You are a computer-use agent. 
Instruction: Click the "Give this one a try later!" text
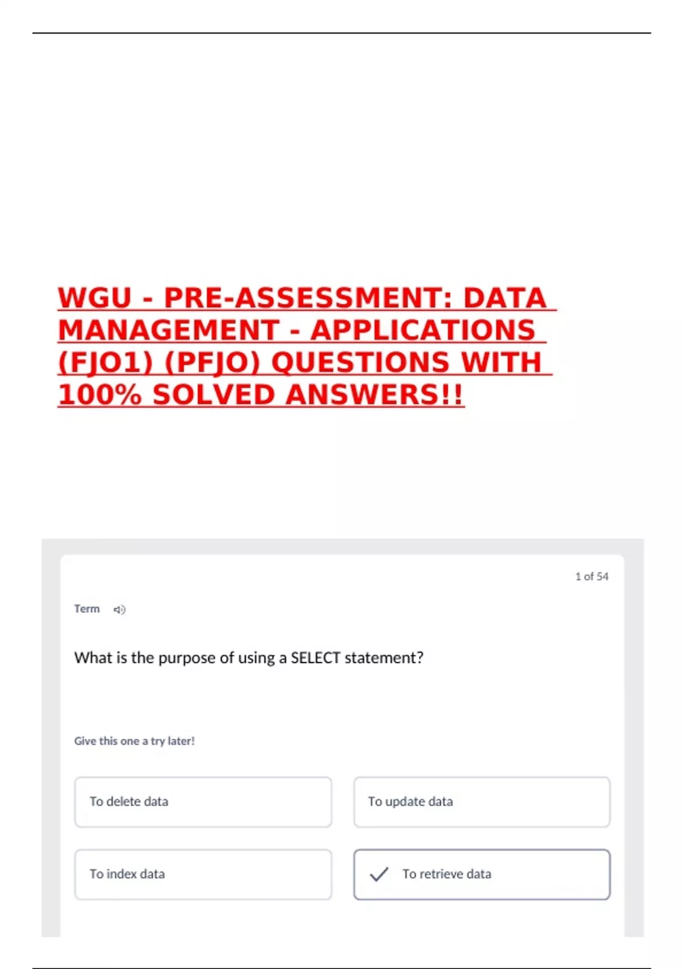[135, 741]
